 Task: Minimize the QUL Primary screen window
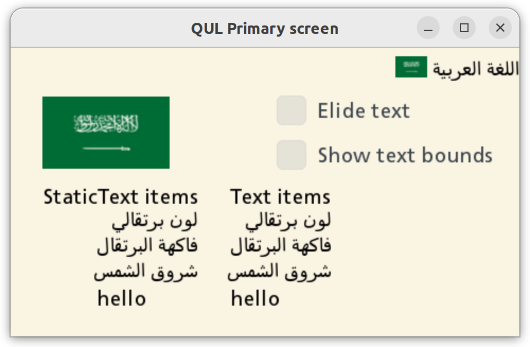click(428, 28)
